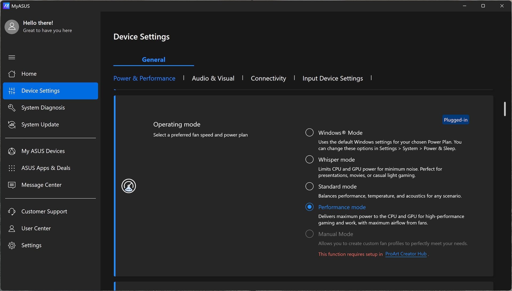The width and height of the screenshot is (512, 291).
Task: Select Whisper mode radio button
Action: [x=309, y=159]
